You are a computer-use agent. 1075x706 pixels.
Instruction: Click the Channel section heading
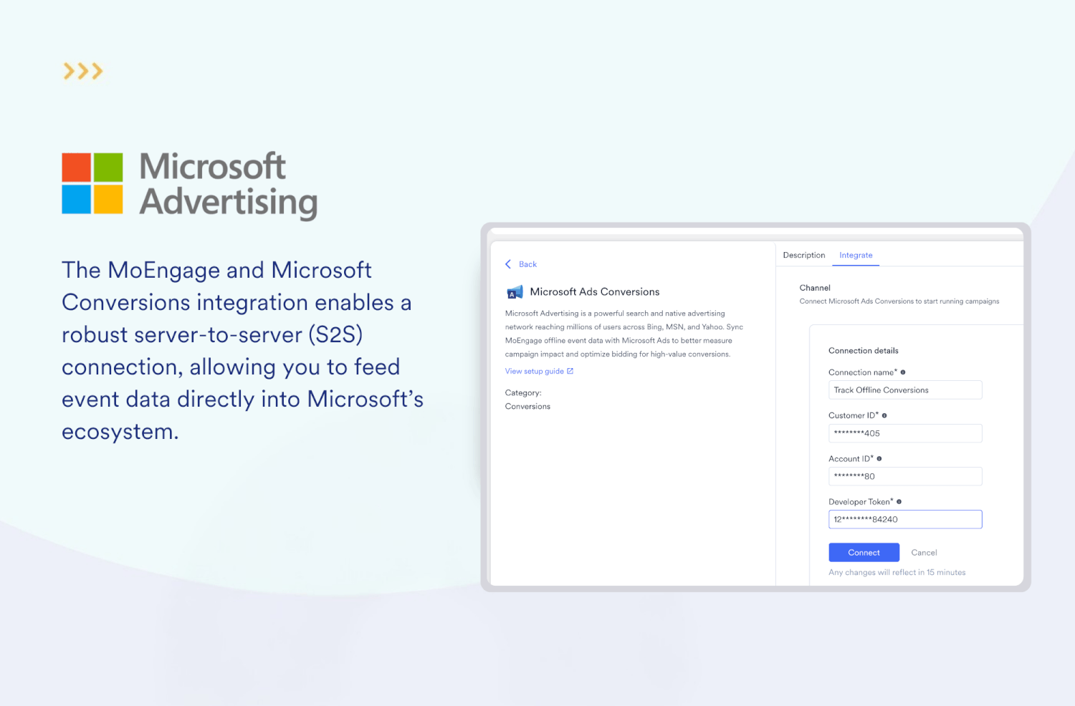[x=815, y=288]
